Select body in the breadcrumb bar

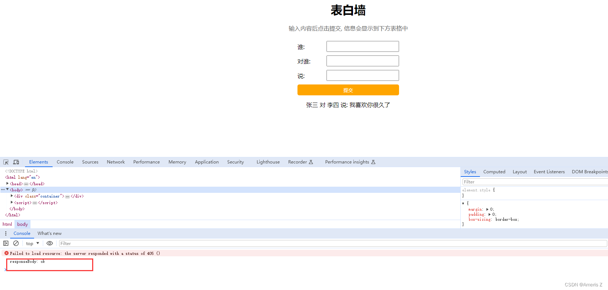coord(22,224)
